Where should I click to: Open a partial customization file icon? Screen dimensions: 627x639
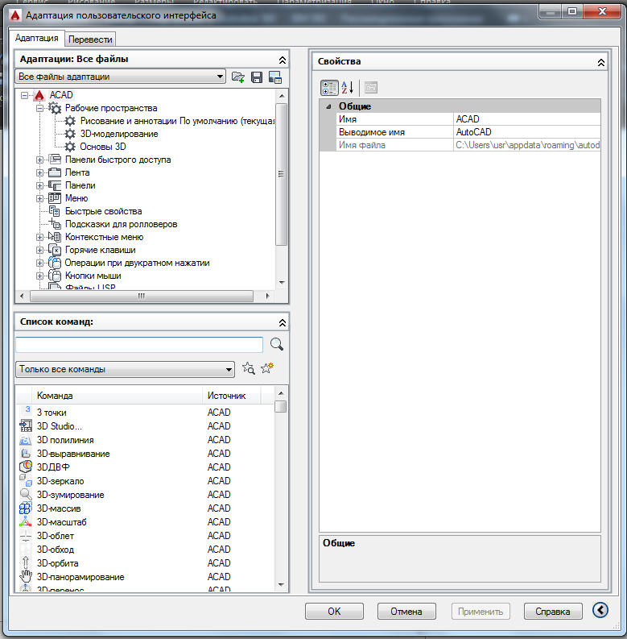click(x=237, y=77)
